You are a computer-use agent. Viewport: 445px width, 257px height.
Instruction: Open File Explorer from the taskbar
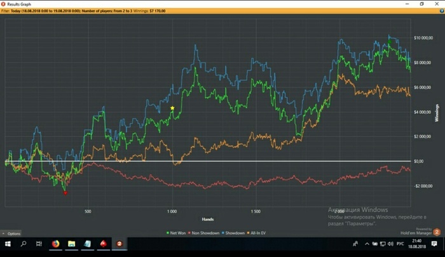71,244
